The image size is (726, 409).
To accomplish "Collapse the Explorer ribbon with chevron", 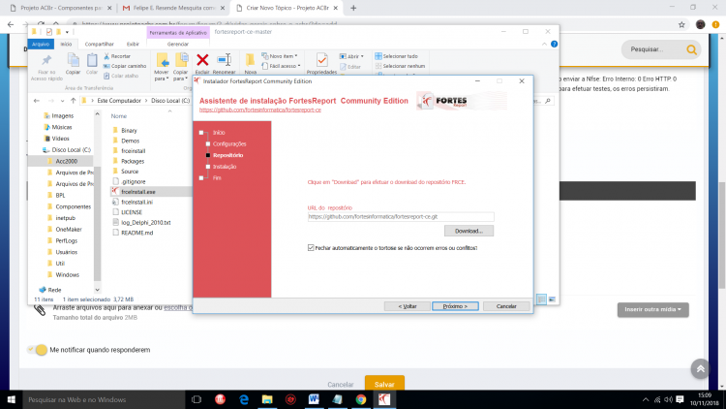I will [x=544, y=44].
